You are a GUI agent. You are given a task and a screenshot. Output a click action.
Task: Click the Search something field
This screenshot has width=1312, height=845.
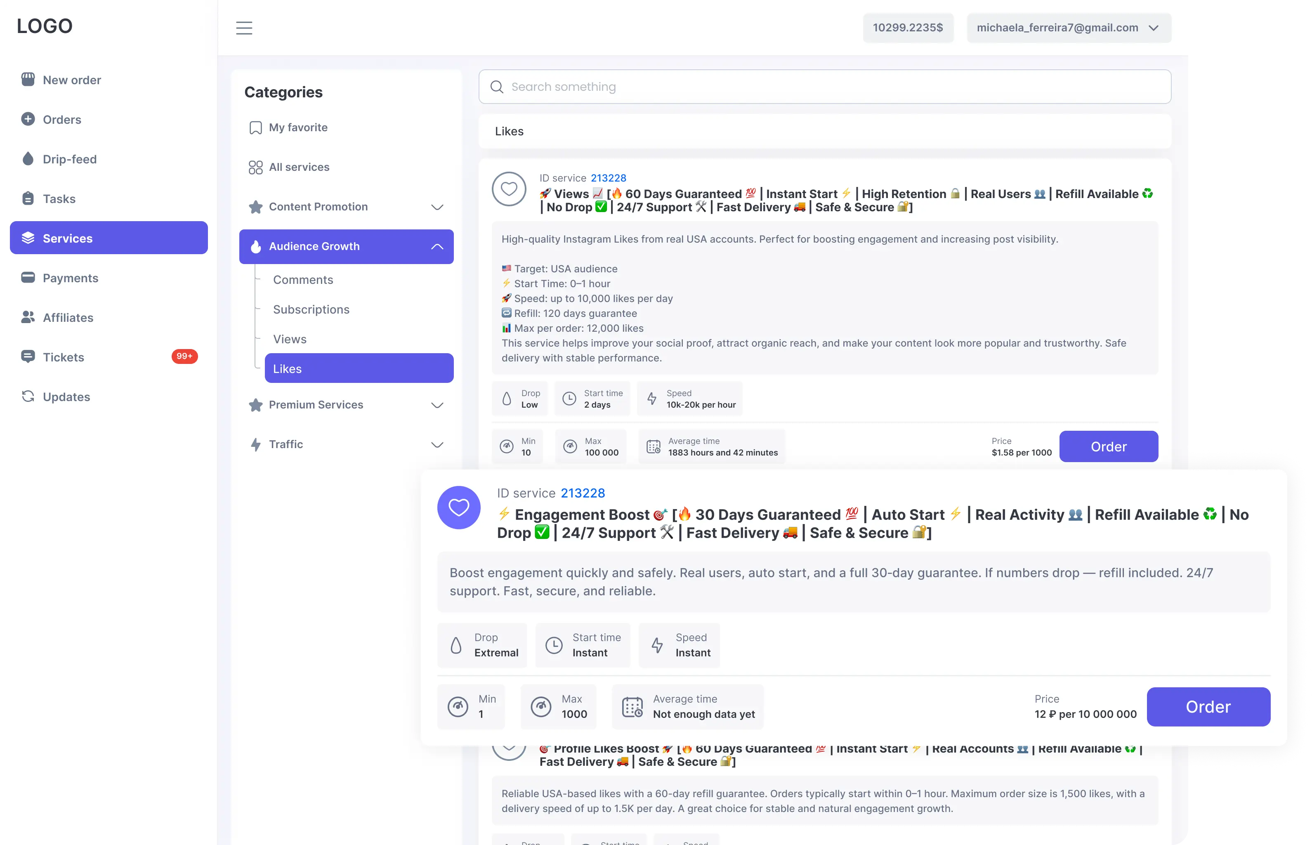point(825,87)
